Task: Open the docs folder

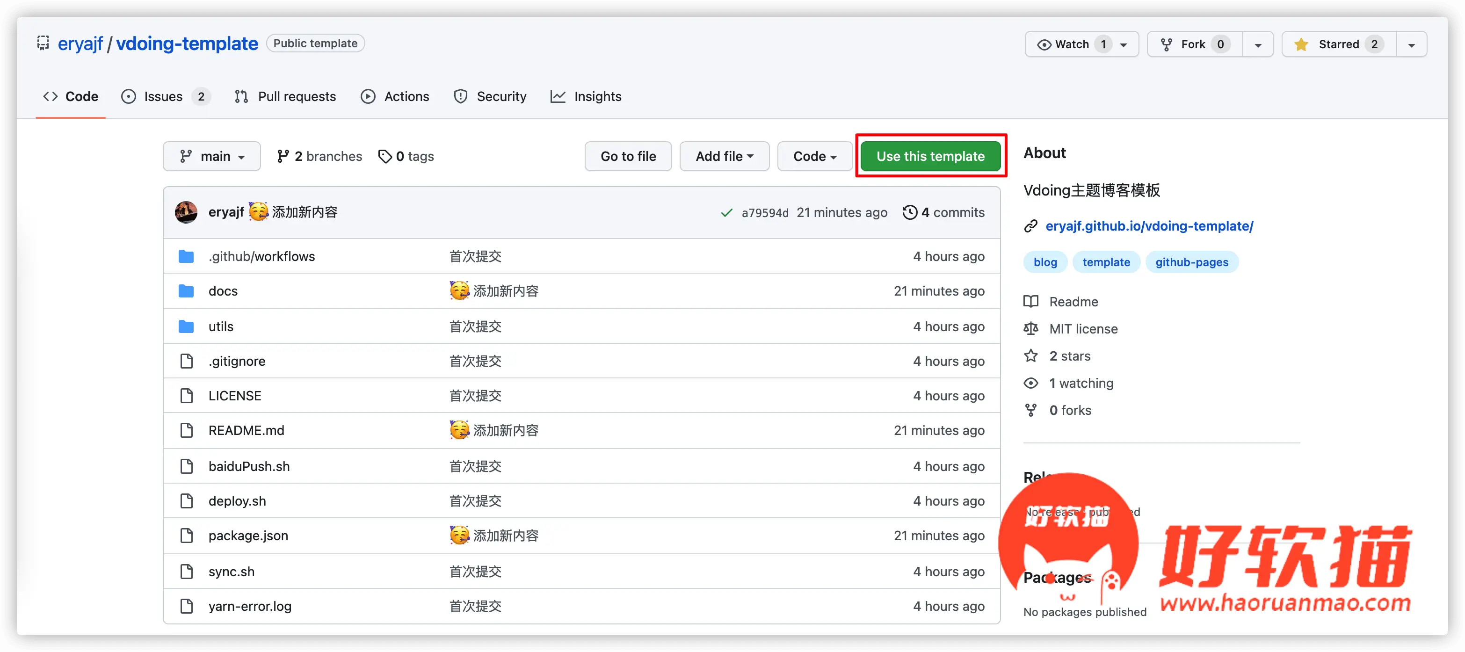Action: (x=223, y=291)
